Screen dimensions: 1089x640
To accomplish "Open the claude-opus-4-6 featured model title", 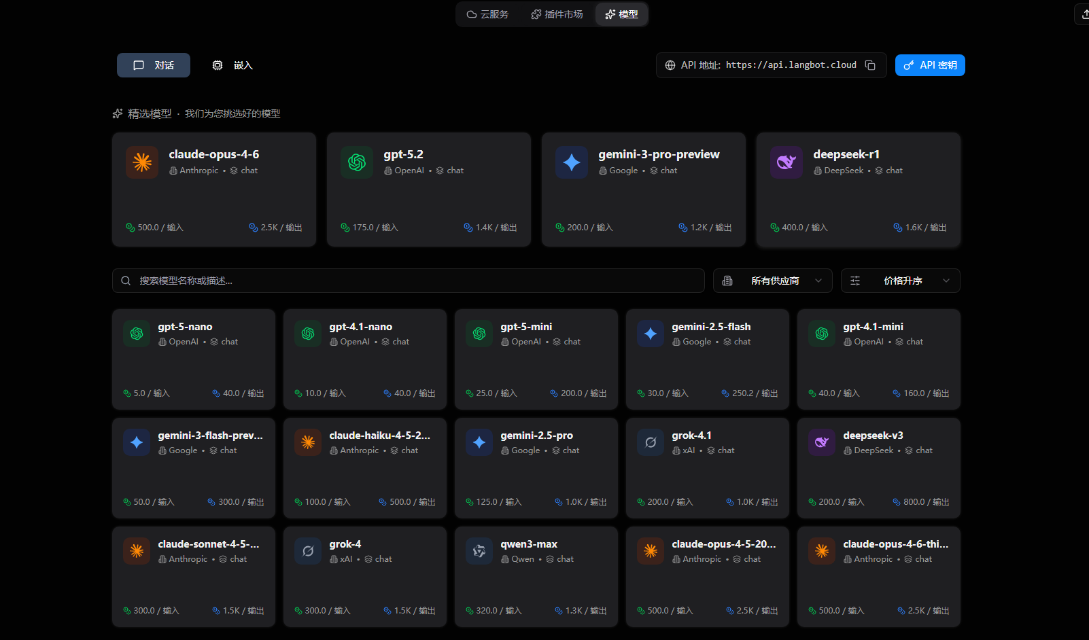I will click(214, 154).
